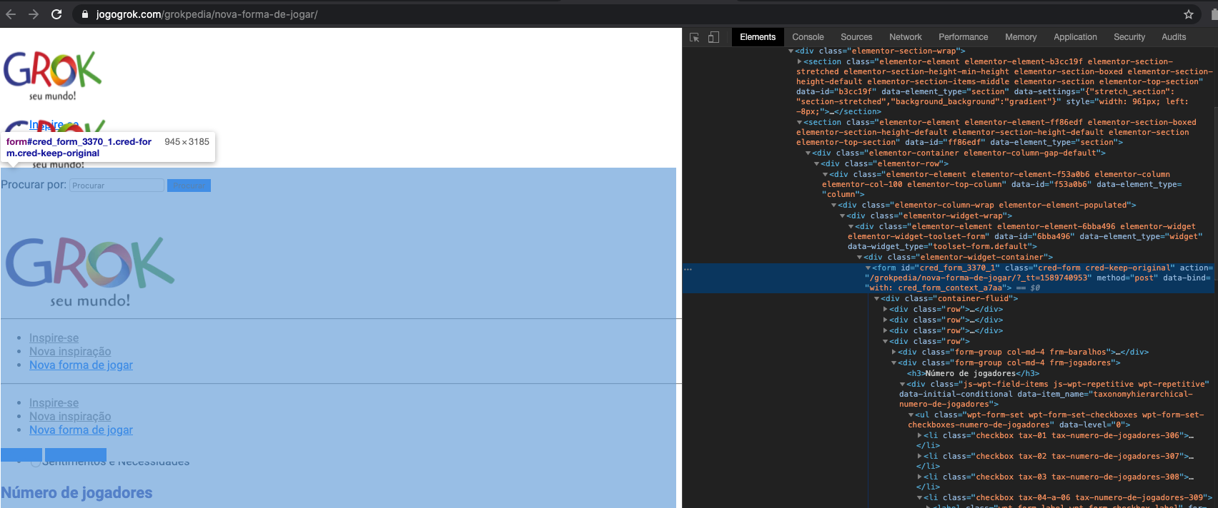
Task: Open first Inspire-se link in the list
Action: (54, 338)
